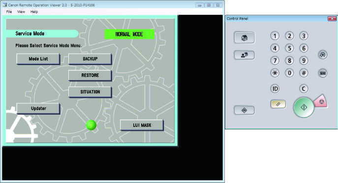Click the Clear (C) key
Image resolution: width=338 pixels, height=183 pixels.
click(304, 89)
